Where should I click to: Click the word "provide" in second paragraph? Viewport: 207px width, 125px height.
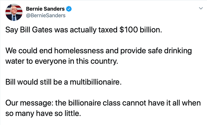(133, 51)
